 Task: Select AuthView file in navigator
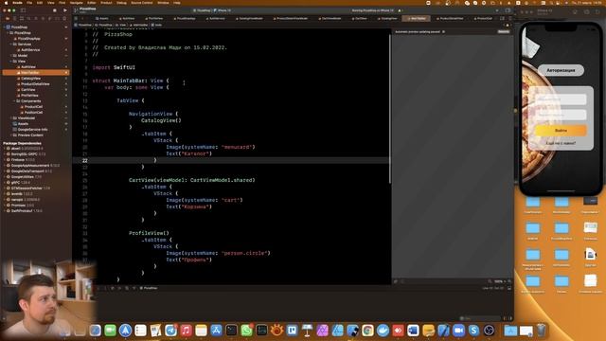(x=27, y=67)
